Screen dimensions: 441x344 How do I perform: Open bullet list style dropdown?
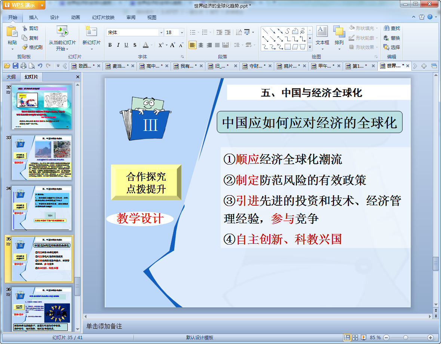point(199,32)
